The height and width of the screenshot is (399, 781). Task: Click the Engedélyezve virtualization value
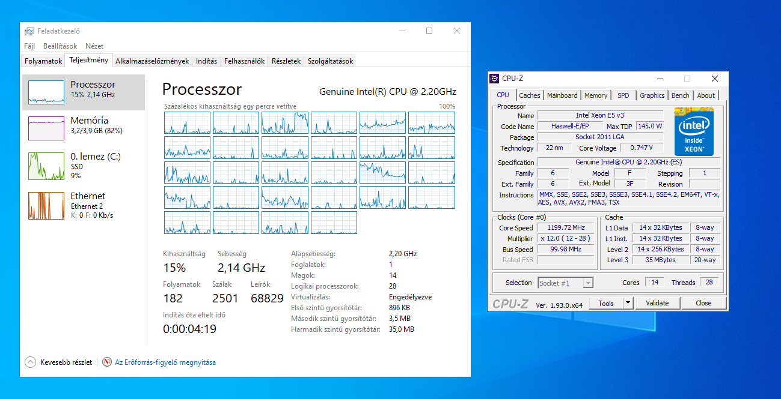(410, 297)
